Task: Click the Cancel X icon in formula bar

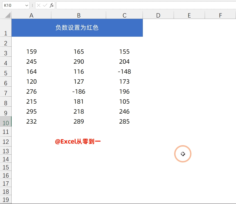Action: tap(39, 5)
